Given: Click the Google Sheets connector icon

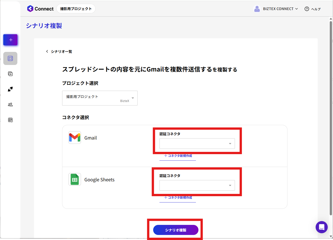Looking at the screenshot, I should pos(75,179).
